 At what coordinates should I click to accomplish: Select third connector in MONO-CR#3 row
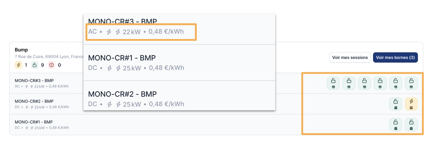[364, 83]
